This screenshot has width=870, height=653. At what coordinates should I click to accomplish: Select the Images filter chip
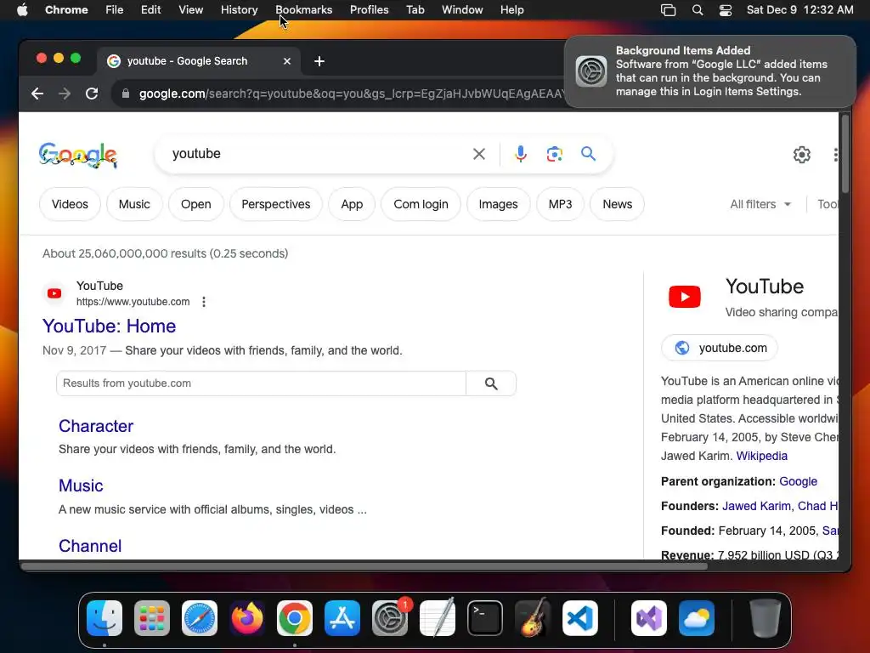[x=498, y=204]
